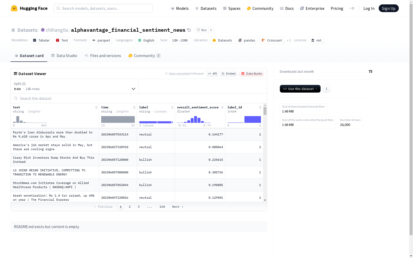413x258 pixels.
Task: Go to Datasets in the top navigation
Action: pyautogui.click(x=206, y=8)
